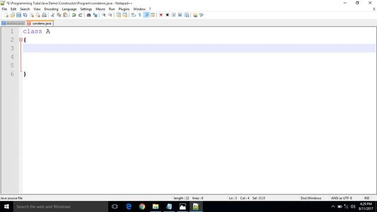377x212 pixels.
Task: Open the Plugins menu
Action: coord(124,9)
